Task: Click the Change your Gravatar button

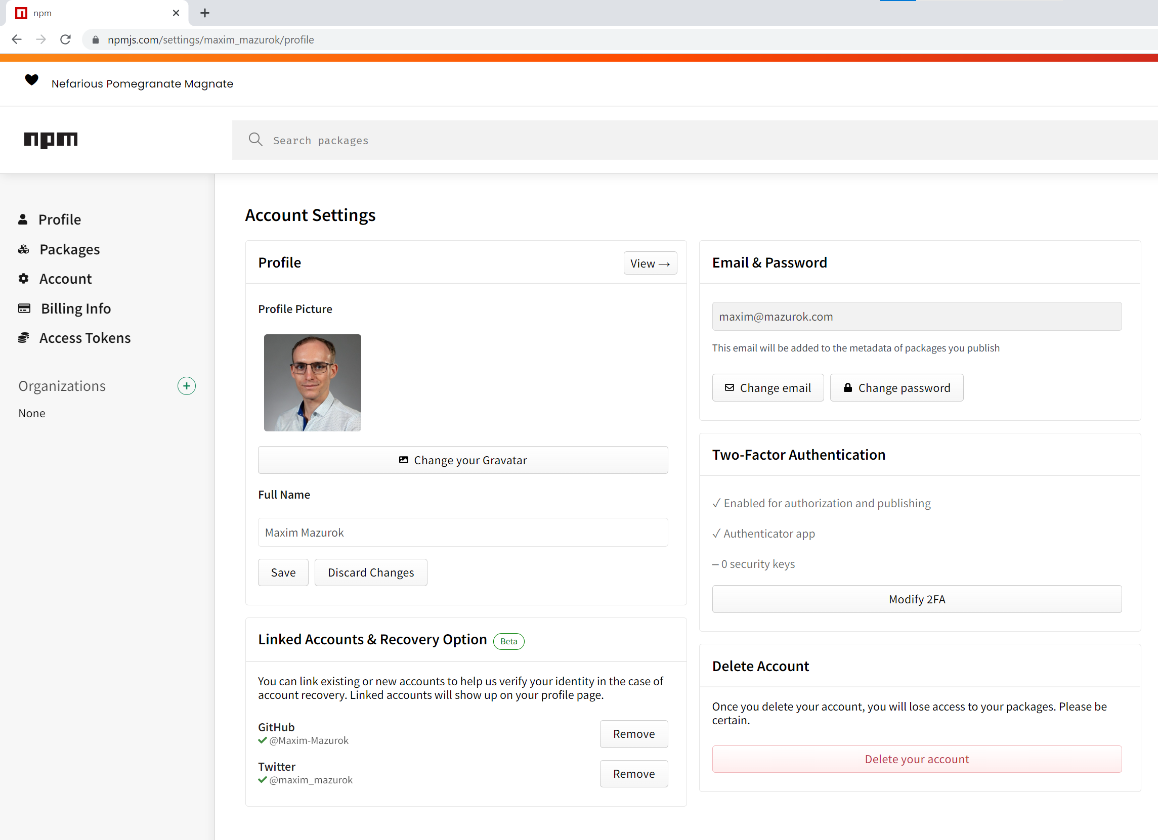Action: tap(462, 460)
